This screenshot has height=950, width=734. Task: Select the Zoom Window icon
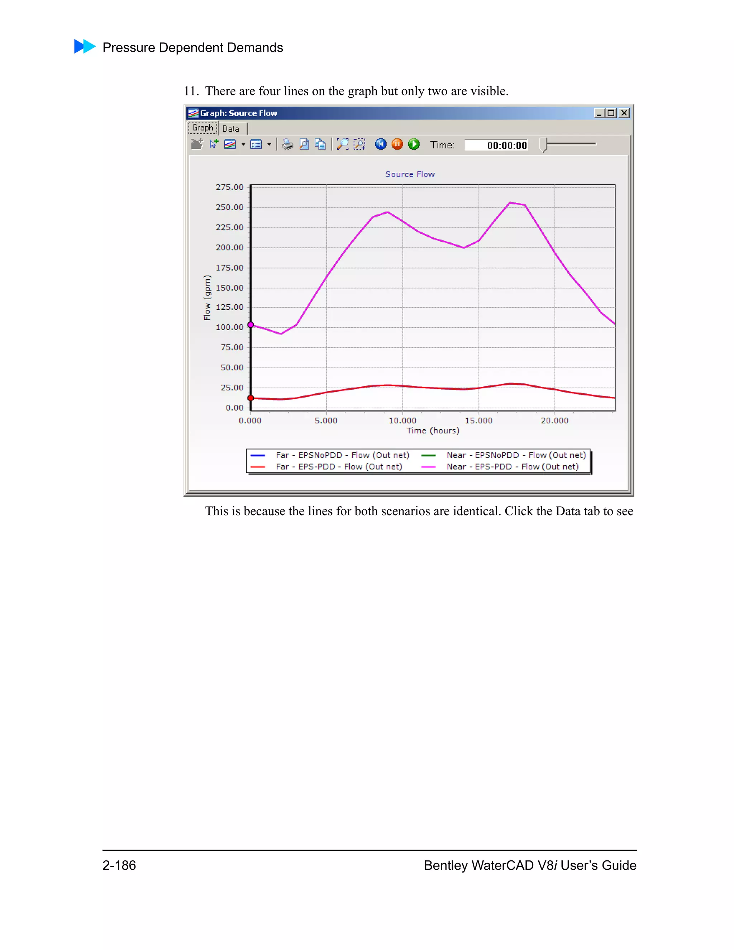click(x=359, y=144)
